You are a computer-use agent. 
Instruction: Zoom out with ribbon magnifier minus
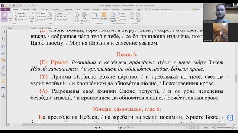(55, 13)
